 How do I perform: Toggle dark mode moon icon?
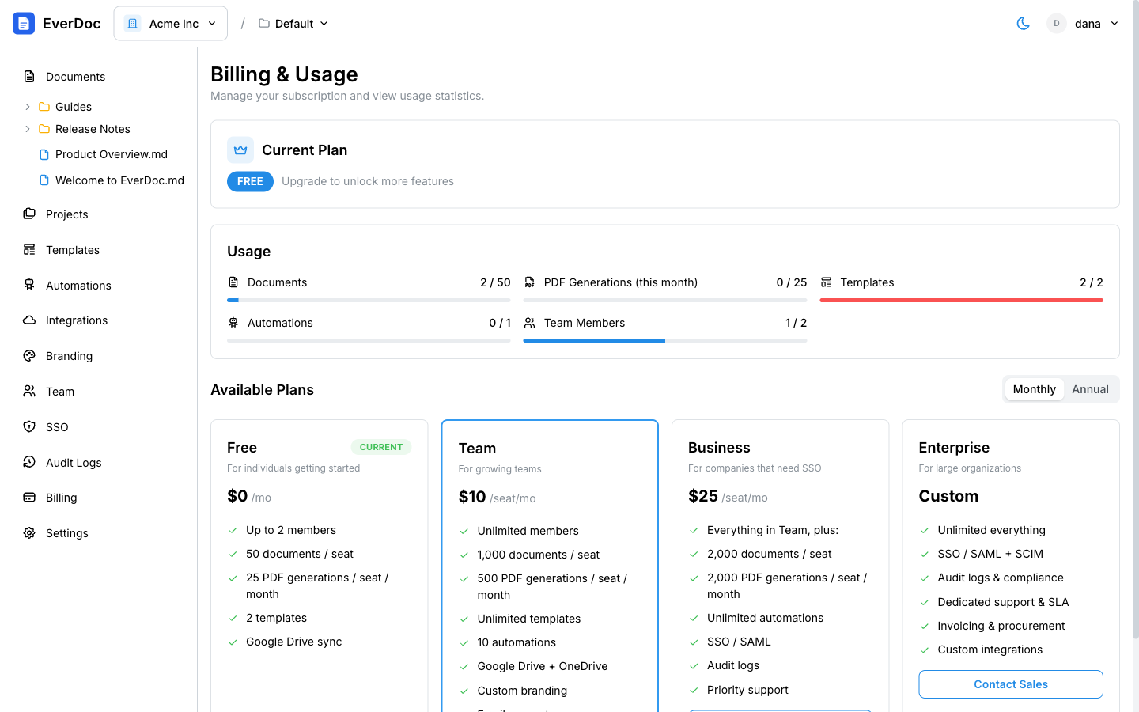[1023, 24]
